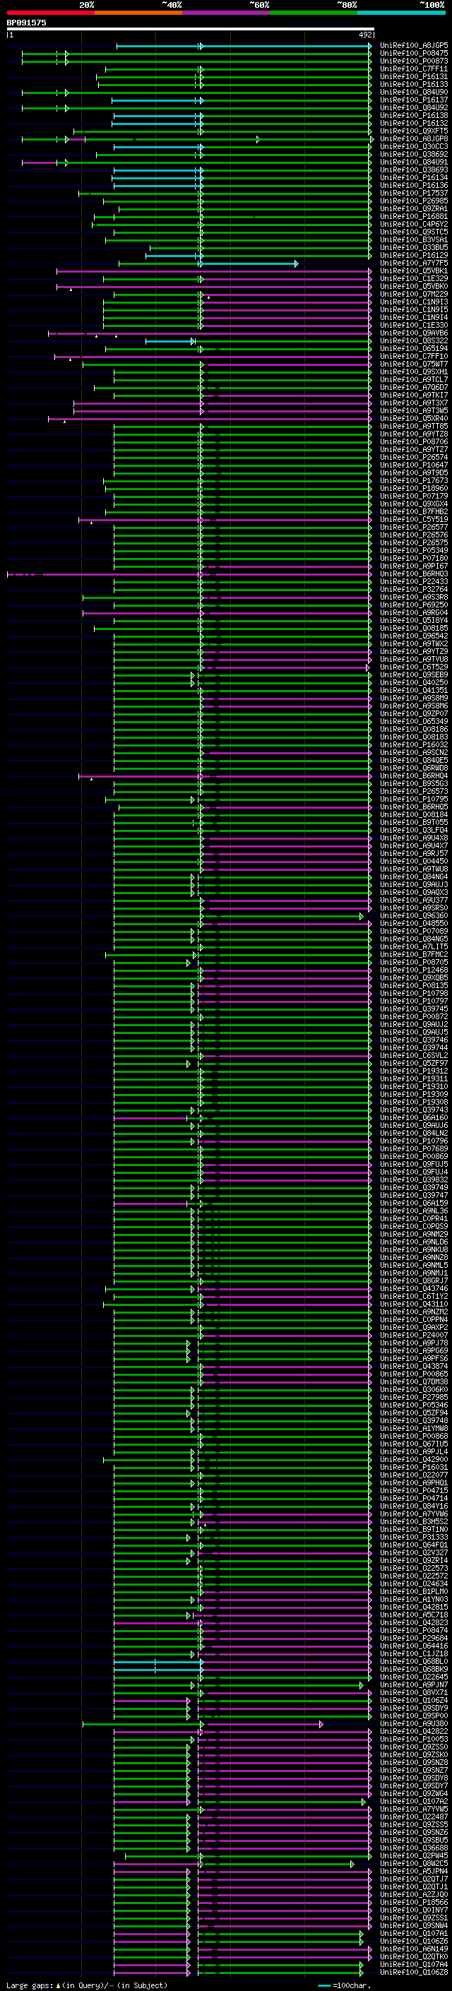Select hit UniRef100_P69250
452x1991 pixels.
(x=413, y=605)
